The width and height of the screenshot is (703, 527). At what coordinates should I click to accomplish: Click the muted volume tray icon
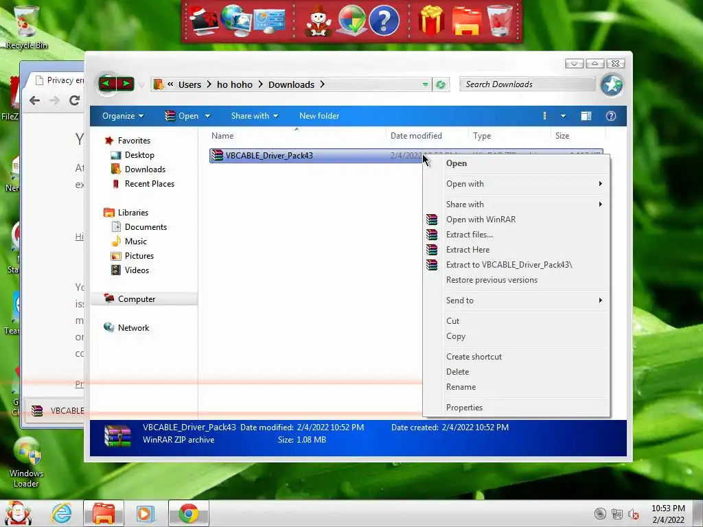(633, 514)
